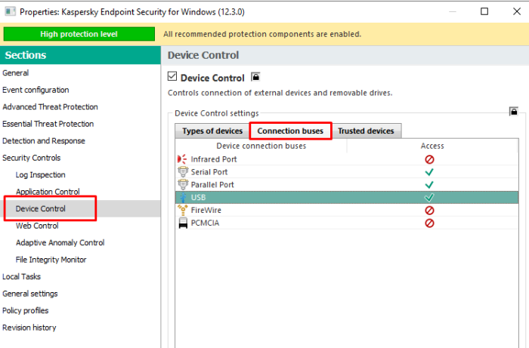Click blocked access icon for PCMCIA

coord(429,223)
